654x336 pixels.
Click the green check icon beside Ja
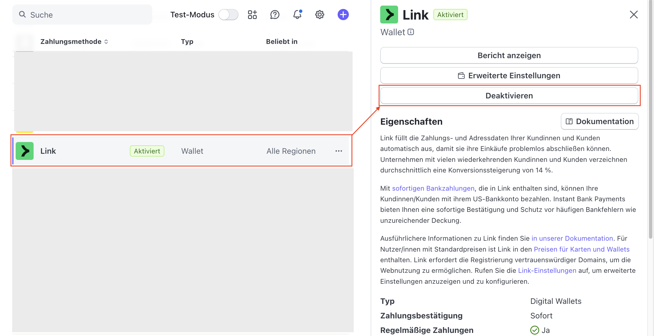pos(534,330)
